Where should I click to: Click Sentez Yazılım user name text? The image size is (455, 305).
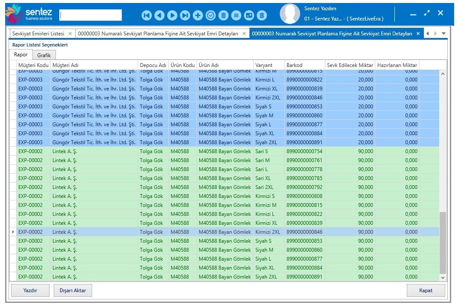[320, 9]
